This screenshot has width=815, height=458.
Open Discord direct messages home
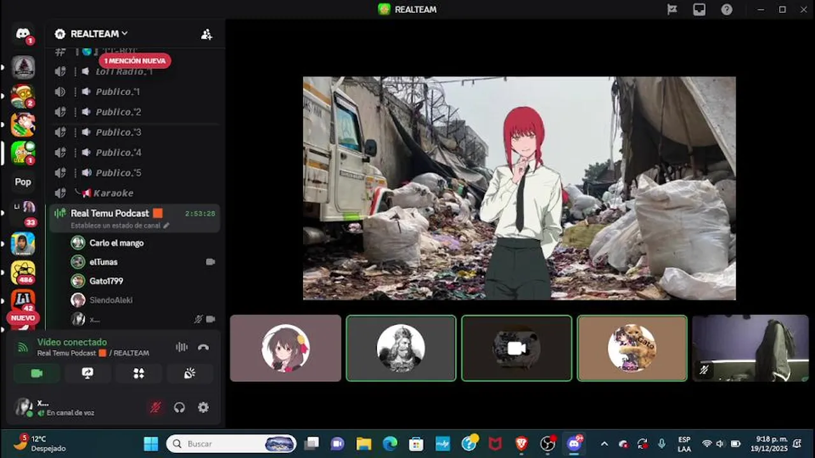coord(23,34)
